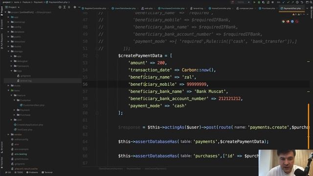This screenshot has height=176, width=313.
Task: Click Select Opened File locate icon
Action: 60,7
